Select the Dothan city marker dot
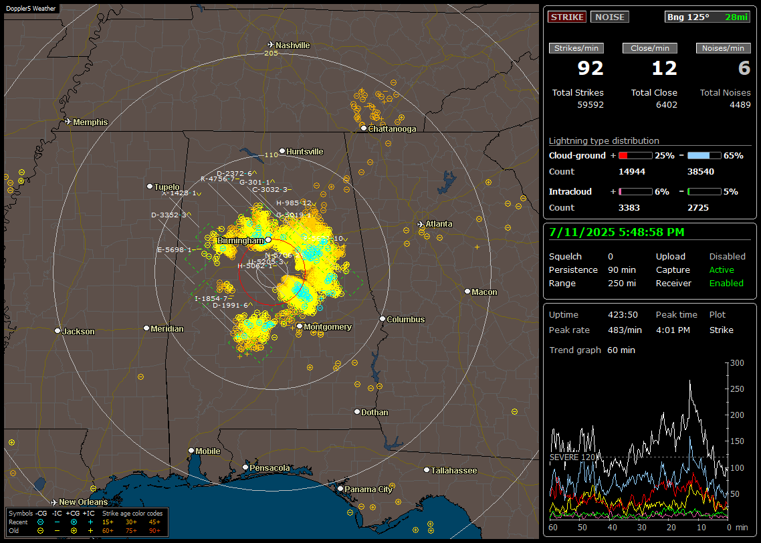Image resolution: width=761 pixels, height=543 pixels. 357,411
